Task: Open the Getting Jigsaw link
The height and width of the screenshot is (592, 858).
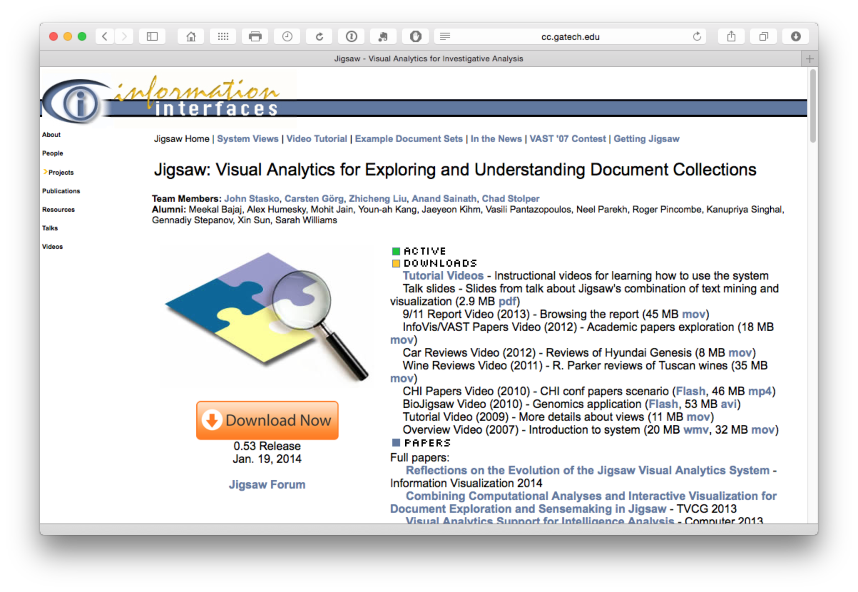Action: click(646, 139)
